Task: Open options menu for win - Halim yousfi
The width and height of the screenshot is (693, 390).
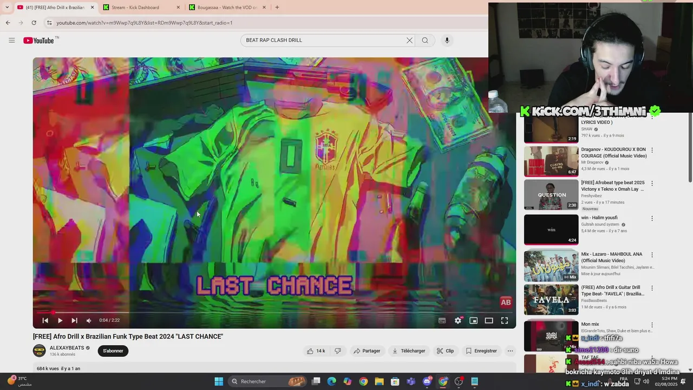Action: point(652,218)
